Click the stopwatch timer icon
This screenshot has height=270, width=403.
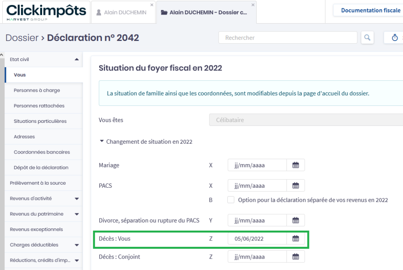(x=394, y=38)
